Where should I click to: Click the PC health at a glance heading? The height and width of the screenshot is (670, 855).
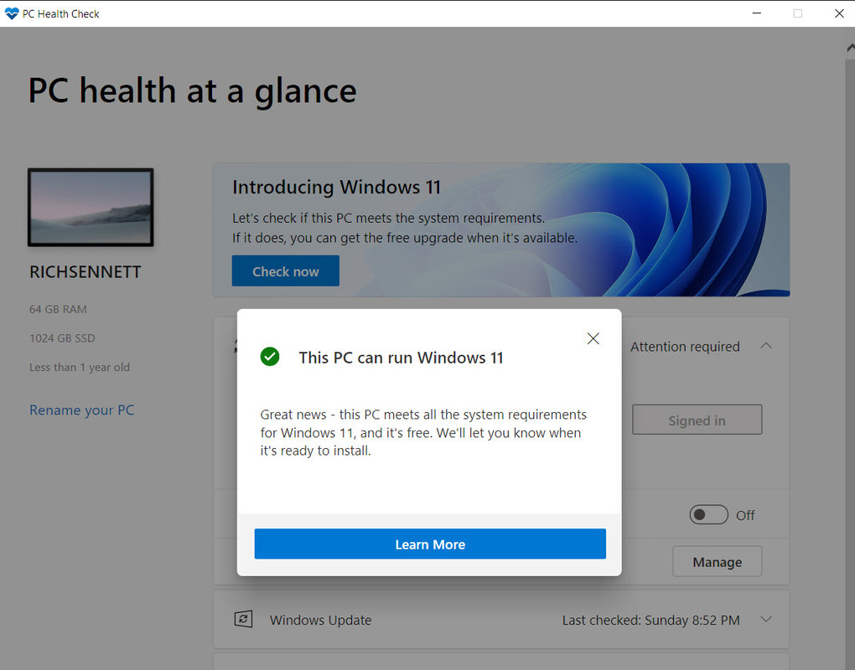193,90
